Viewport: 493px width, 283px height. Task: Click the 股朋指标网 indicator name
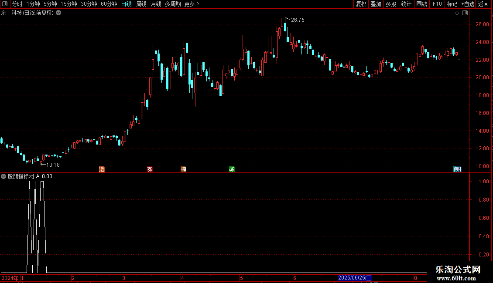coord(21,176)
